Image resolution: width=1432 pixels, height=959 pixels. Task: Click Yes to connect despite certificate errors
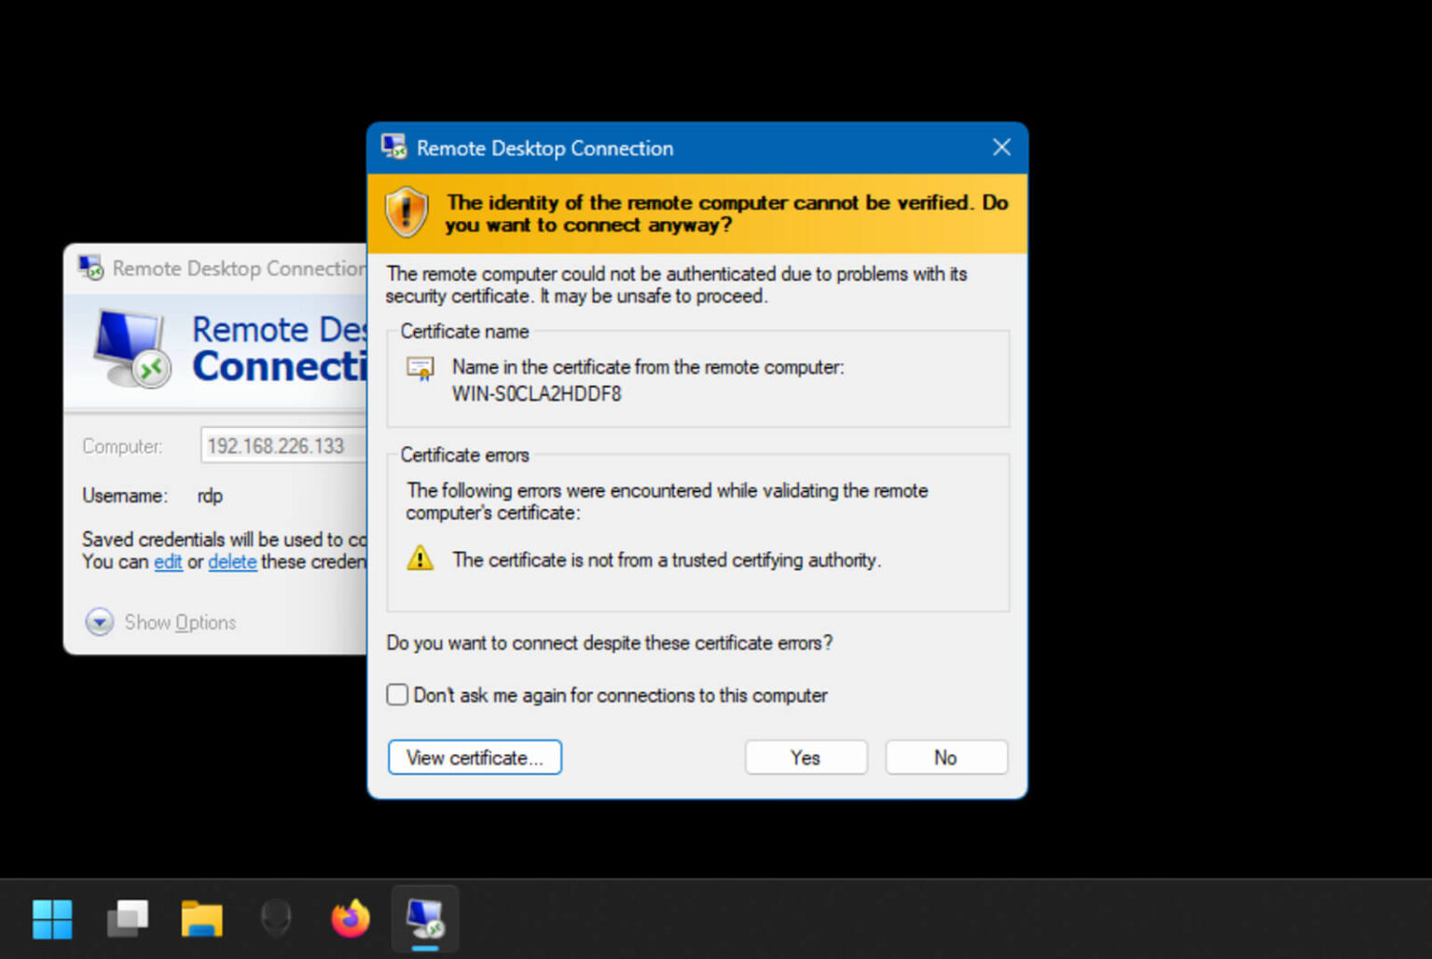tap(805, 757)
